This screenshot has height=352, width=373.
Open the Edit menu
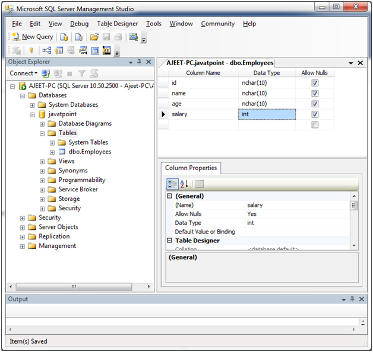pos(35,24)
